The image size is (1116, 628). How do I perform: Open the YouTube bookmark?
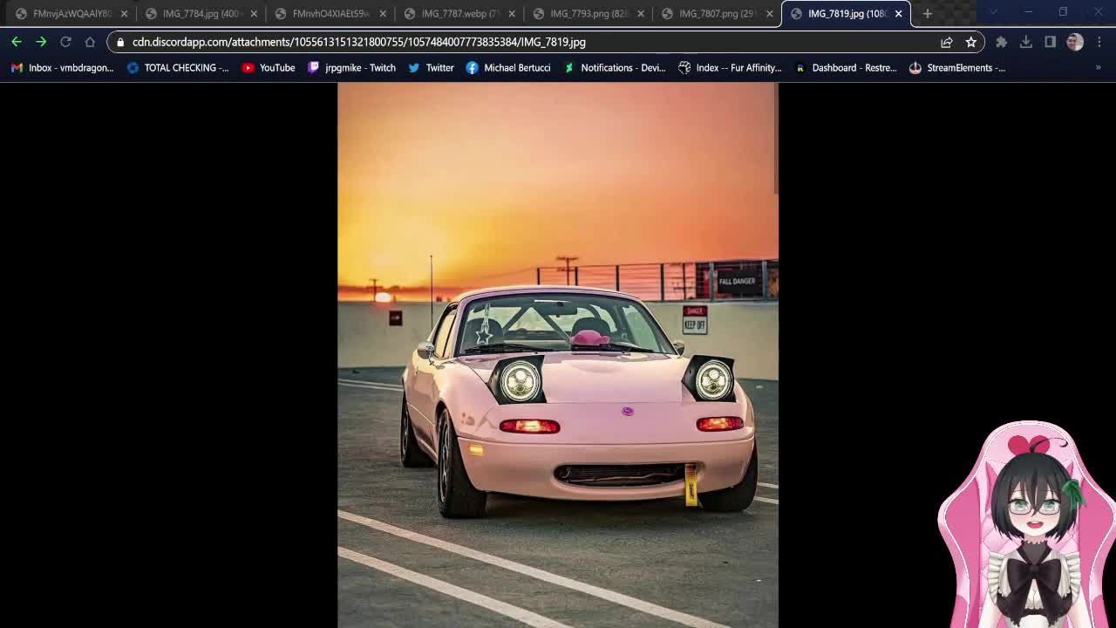pos(269,68)
